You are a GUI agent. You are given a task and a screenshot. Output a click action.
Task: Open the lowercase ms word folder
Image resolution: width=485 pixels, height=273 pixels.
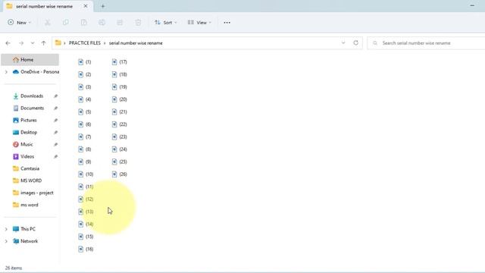pyautogui.click(x=25, y=205)
